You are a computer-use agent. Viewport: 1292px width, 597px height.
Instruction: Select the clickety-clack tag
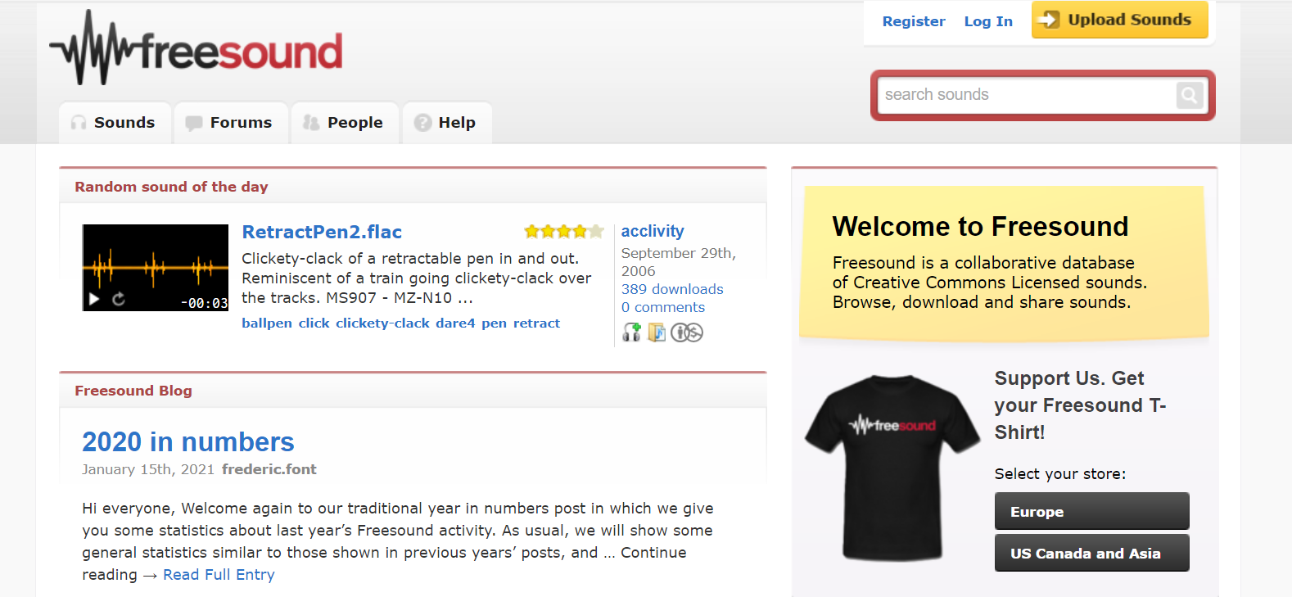(x=382, y=323)
